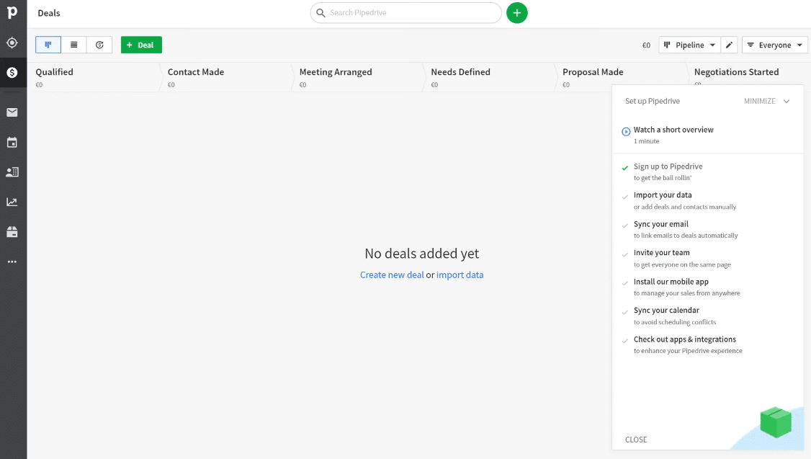Click the import data link
This screenshot has height=459, width=811.
(x=460, y=275)
